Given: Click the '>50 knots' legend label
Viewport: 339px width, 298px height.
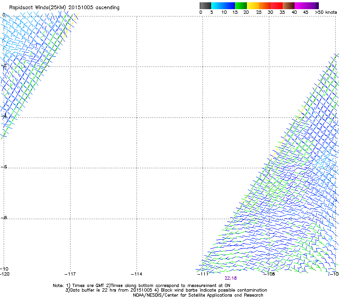Looking at the screenshot, I should pos(326,12).
